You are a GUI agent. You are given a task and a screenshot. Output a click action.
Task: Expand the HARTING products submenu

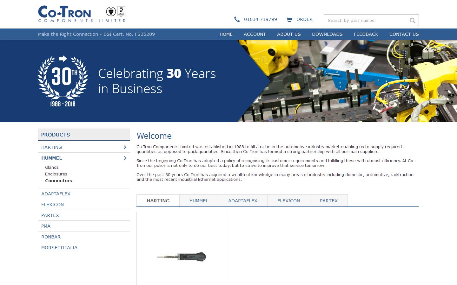[125, 147]
